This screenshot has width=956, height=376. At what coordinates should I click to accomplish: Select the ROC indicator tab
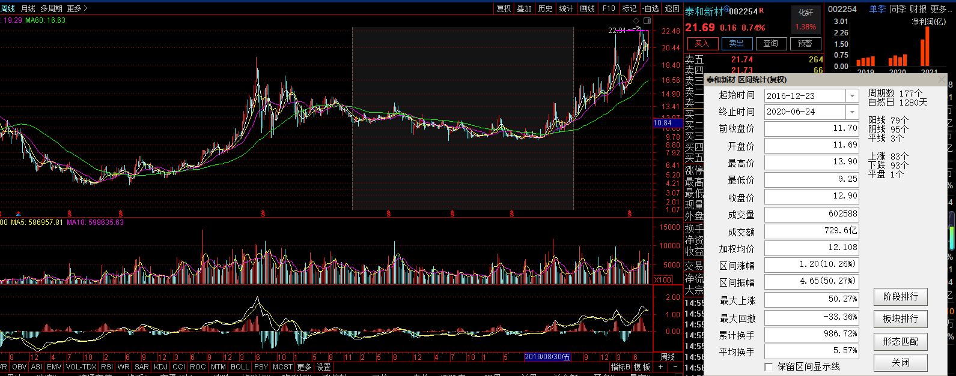click(x=198, y=367)
